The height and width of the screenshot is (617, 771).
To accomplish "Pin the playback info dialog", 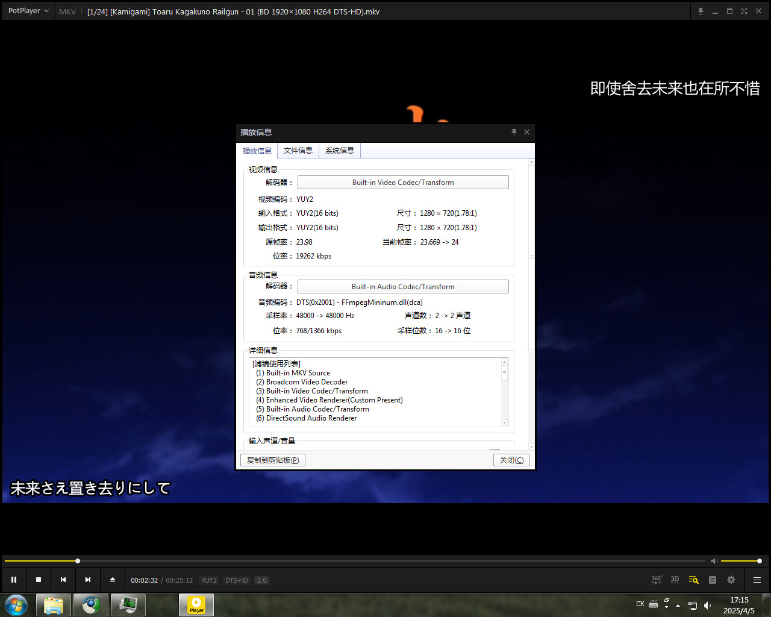I will 514,132.
